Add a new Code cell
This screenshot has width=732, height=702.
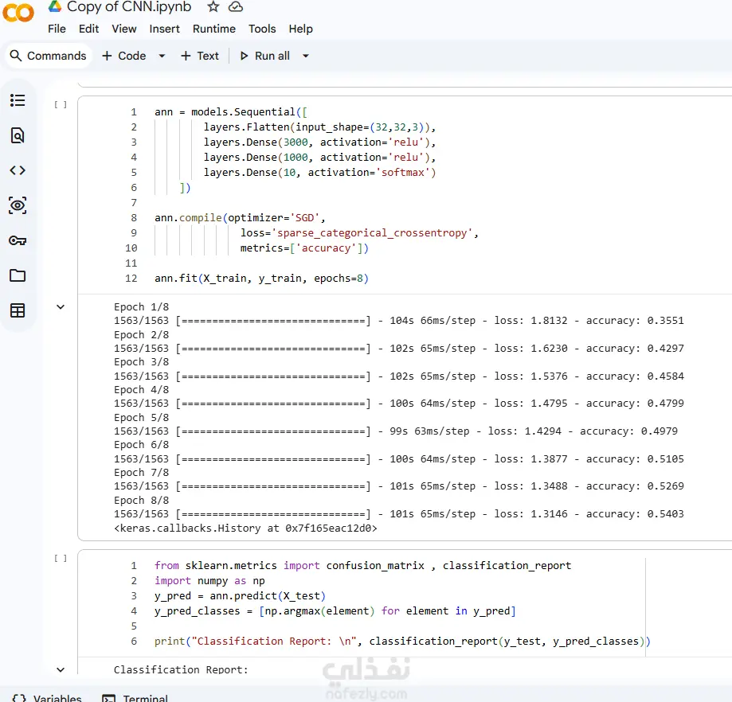(x=124, y=56)
